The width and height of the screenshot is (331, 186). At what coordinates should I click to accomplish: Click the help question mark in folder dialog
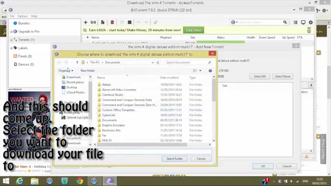tap(210, 71)
